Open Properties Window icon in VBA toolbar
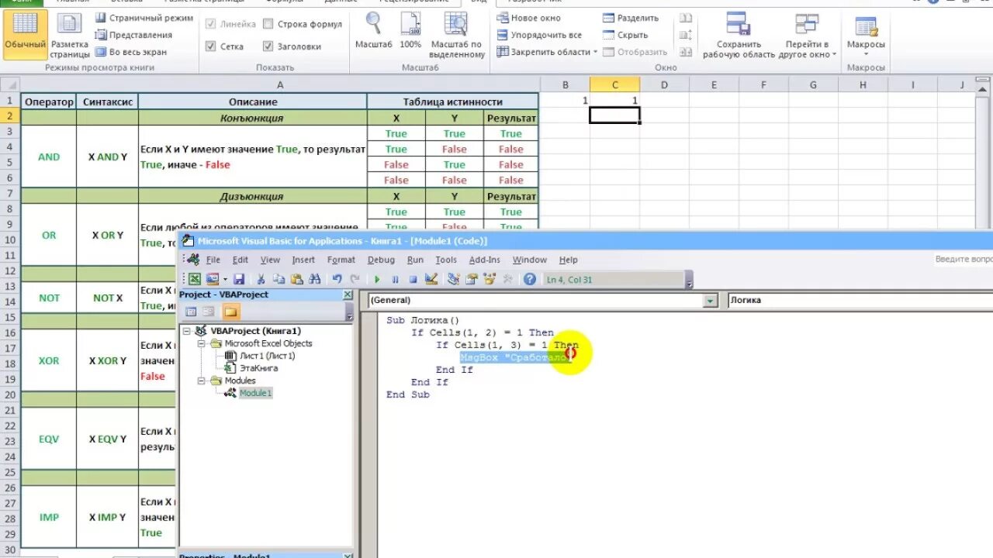993x558 pixels. [471, 279]
